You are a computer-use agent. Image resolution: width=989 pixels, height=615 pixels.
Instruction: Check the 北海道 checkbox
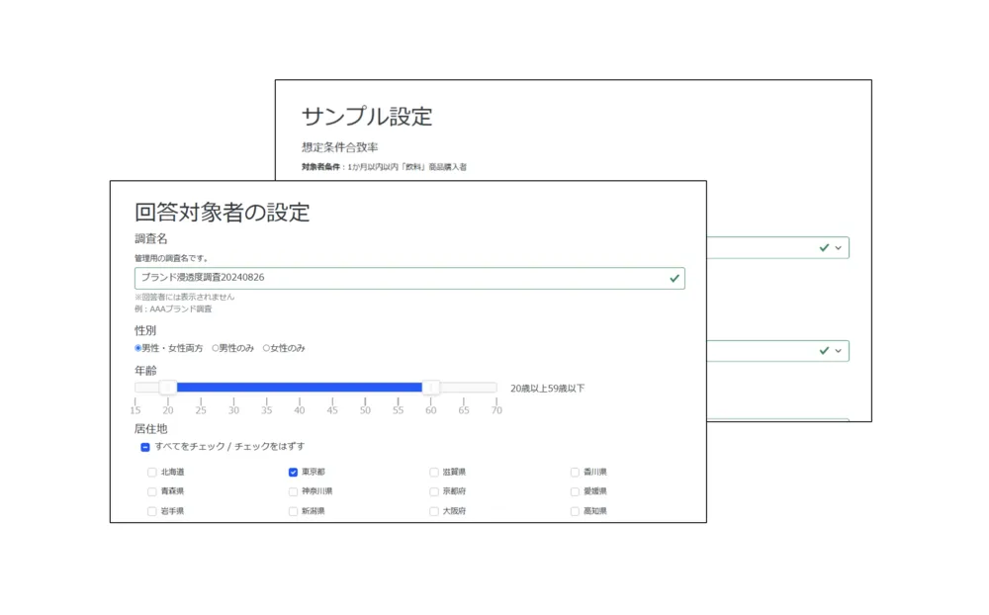[151, 473]
